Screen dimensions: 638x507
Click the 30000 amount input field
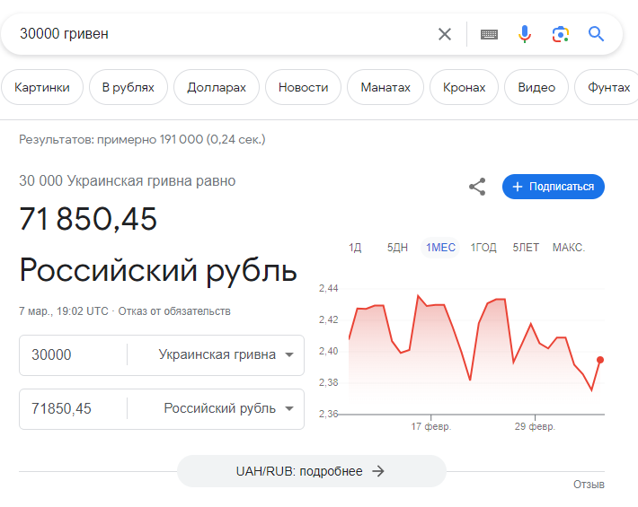72,354
